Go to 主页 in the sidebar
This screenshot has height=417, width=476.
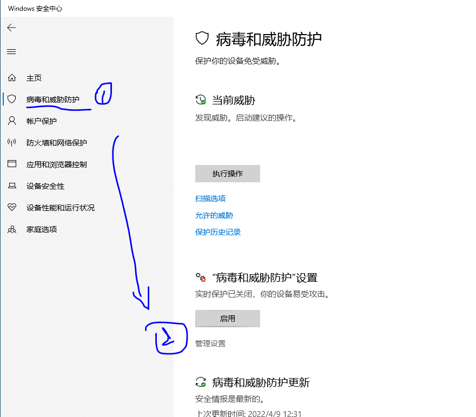point(34,78)
